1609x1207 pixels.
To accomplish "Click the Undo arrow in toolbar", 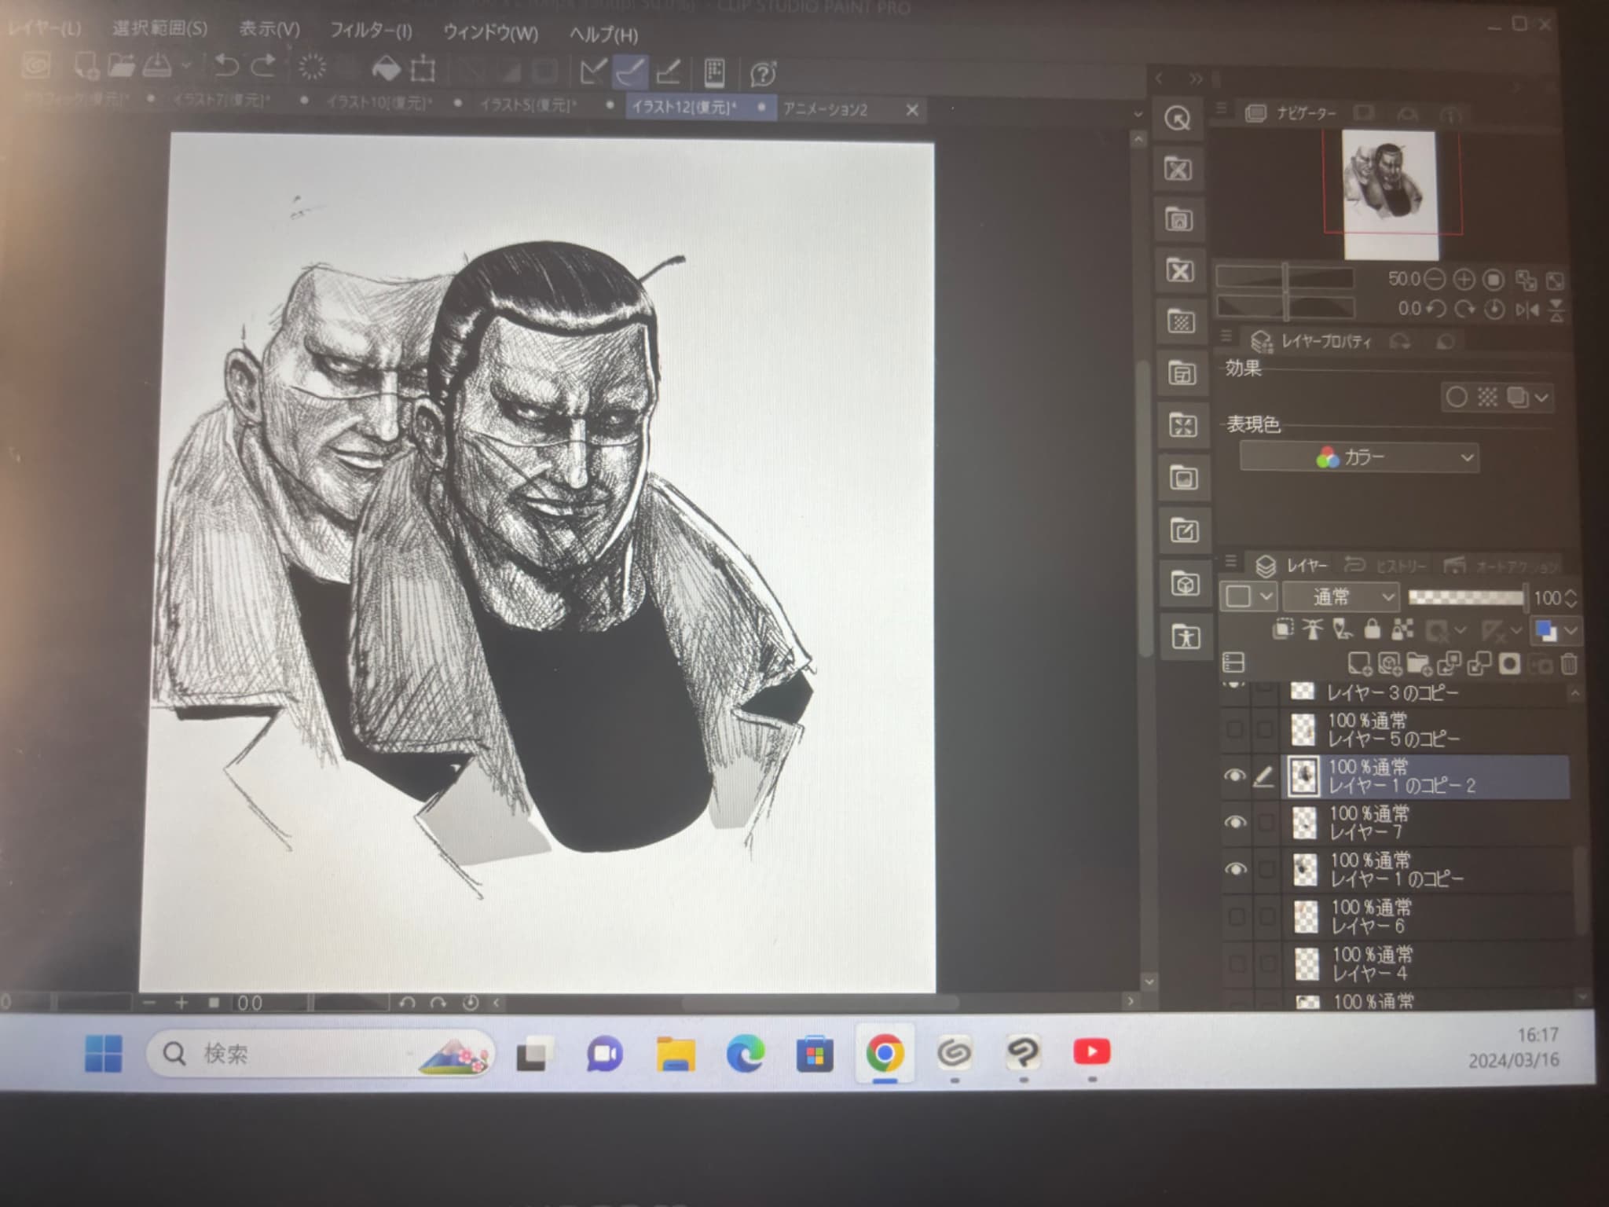I will coord(226,66).
